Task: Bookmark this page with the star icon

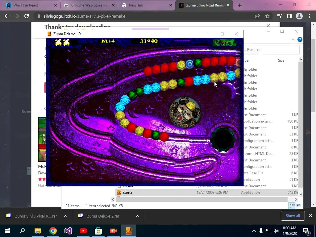Action: 267,16
